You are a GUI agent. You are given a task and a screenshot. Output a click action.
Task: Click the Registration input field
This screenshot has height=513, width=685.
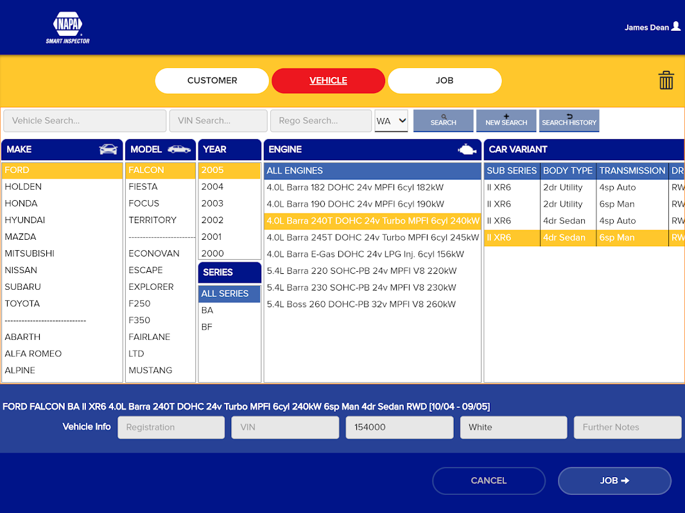point(171,427)
